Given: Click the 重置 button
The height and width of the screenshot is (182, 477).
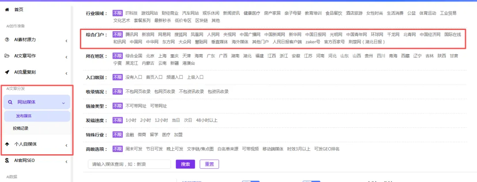Looking at the screenshot, I should 209,164.
